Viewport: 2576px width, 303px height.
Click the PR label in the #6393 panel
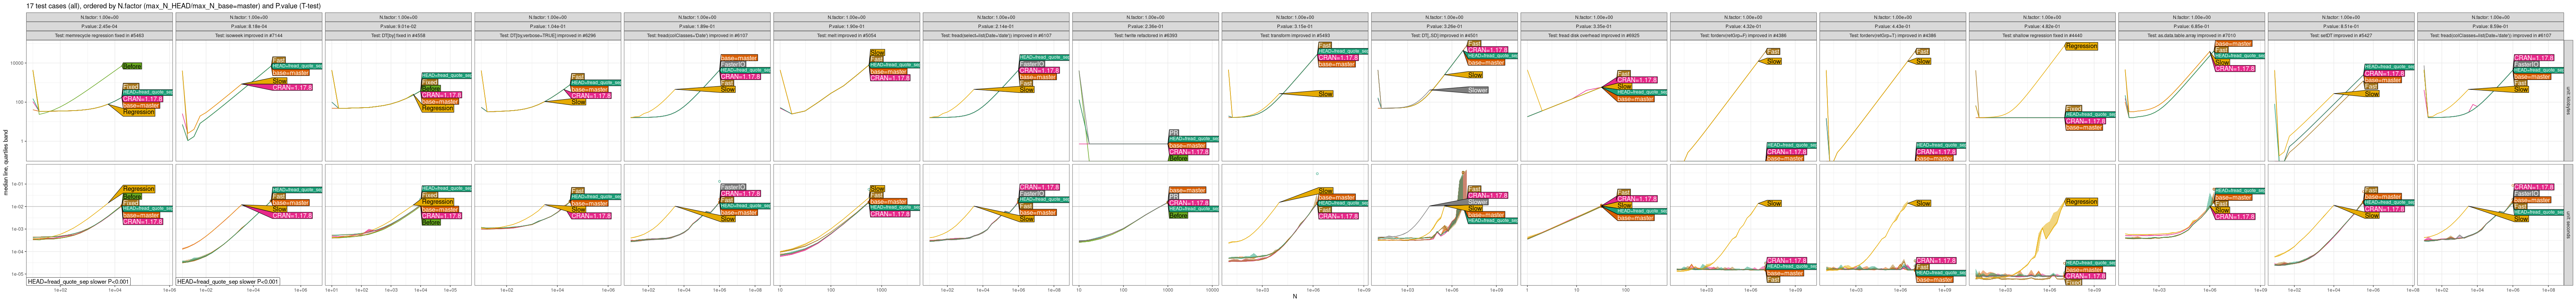[1173, 132]
